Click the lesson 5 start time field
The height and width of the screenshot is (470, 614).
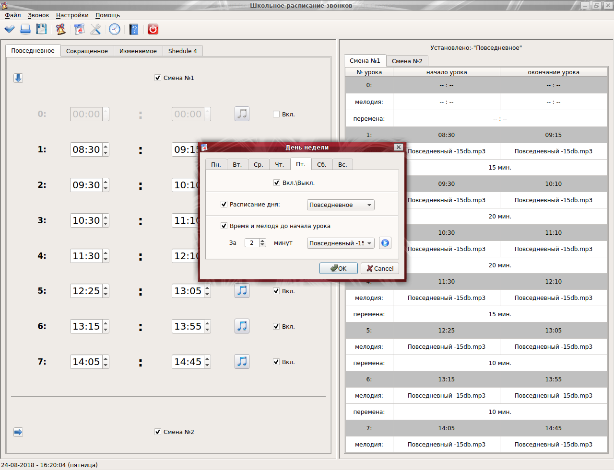point(86,291)
